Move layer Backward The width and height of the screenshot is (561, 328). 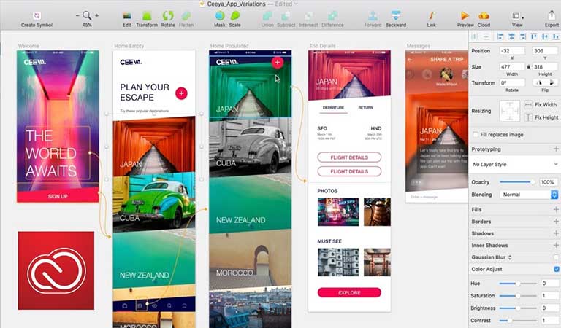[396, 16]
